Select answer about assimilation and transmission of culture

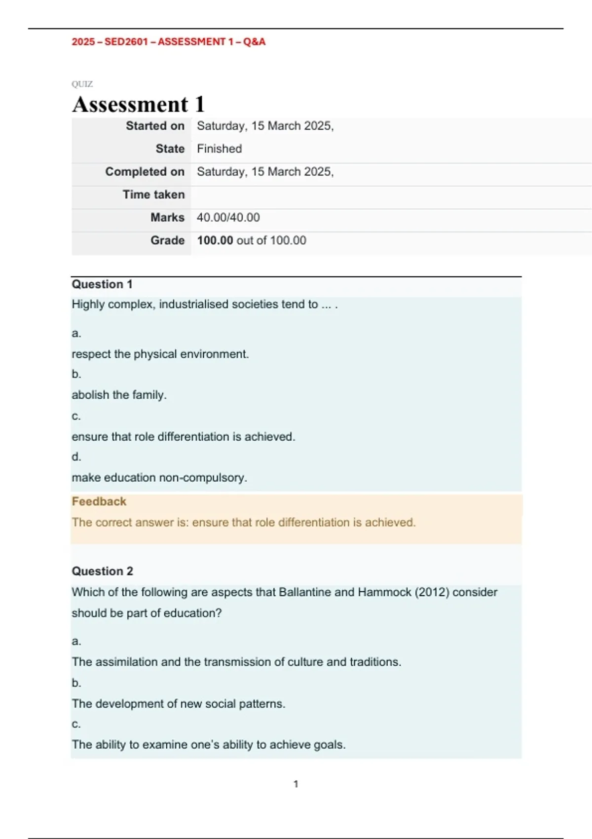[236, 662]
